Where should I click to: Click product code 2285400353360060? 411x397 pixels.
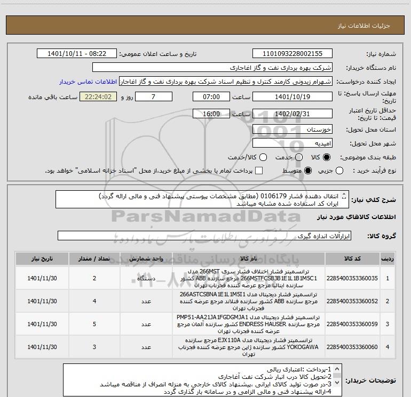pos(352,347)
